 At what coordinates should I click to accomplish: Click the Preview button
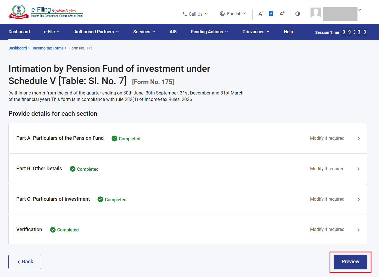(x=350, y=262)
